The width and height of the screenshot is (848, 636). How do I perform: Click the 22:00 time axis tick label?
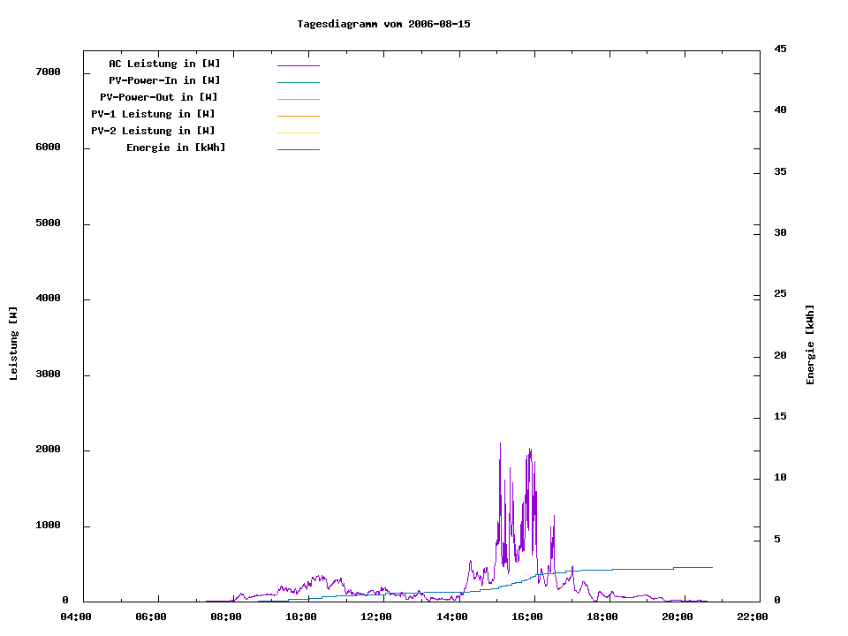753,617
